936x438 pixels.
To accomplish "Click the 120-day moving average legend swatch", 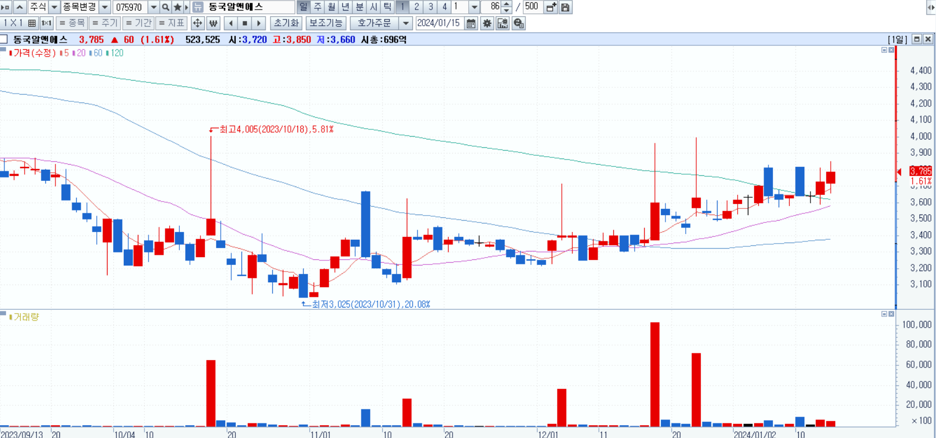I will (x=107, y=53).
